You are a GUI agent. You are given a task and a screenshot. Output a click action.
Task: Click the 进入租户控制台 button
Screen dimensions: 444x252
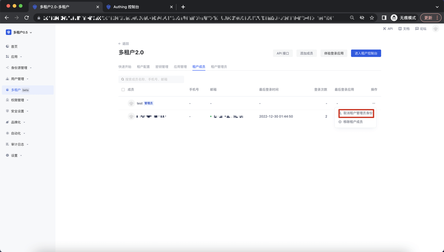point(366,53)
